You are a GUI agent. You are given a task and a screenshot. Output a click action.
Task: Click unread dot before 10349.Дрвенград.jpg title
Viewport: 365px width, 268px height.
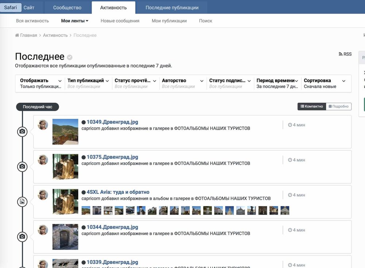pyautogui.click(x=84, y=122)
